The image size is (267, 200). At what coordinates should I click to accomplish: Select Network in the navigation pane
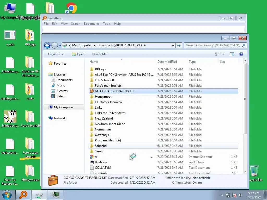coord(60,118)
